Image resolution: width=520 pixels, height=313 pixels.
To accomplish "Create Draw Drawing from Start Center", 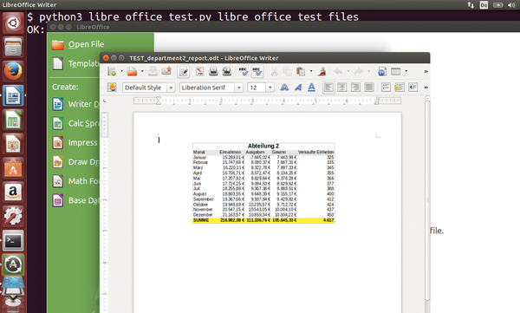I will 76,162.
